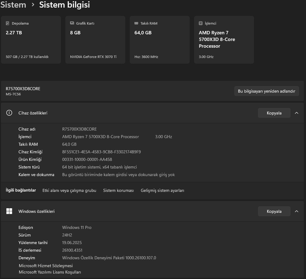Screen dimensions: 306x279
Task: Click the Cihaz özellikleri header title
Action: coord(33,113)
